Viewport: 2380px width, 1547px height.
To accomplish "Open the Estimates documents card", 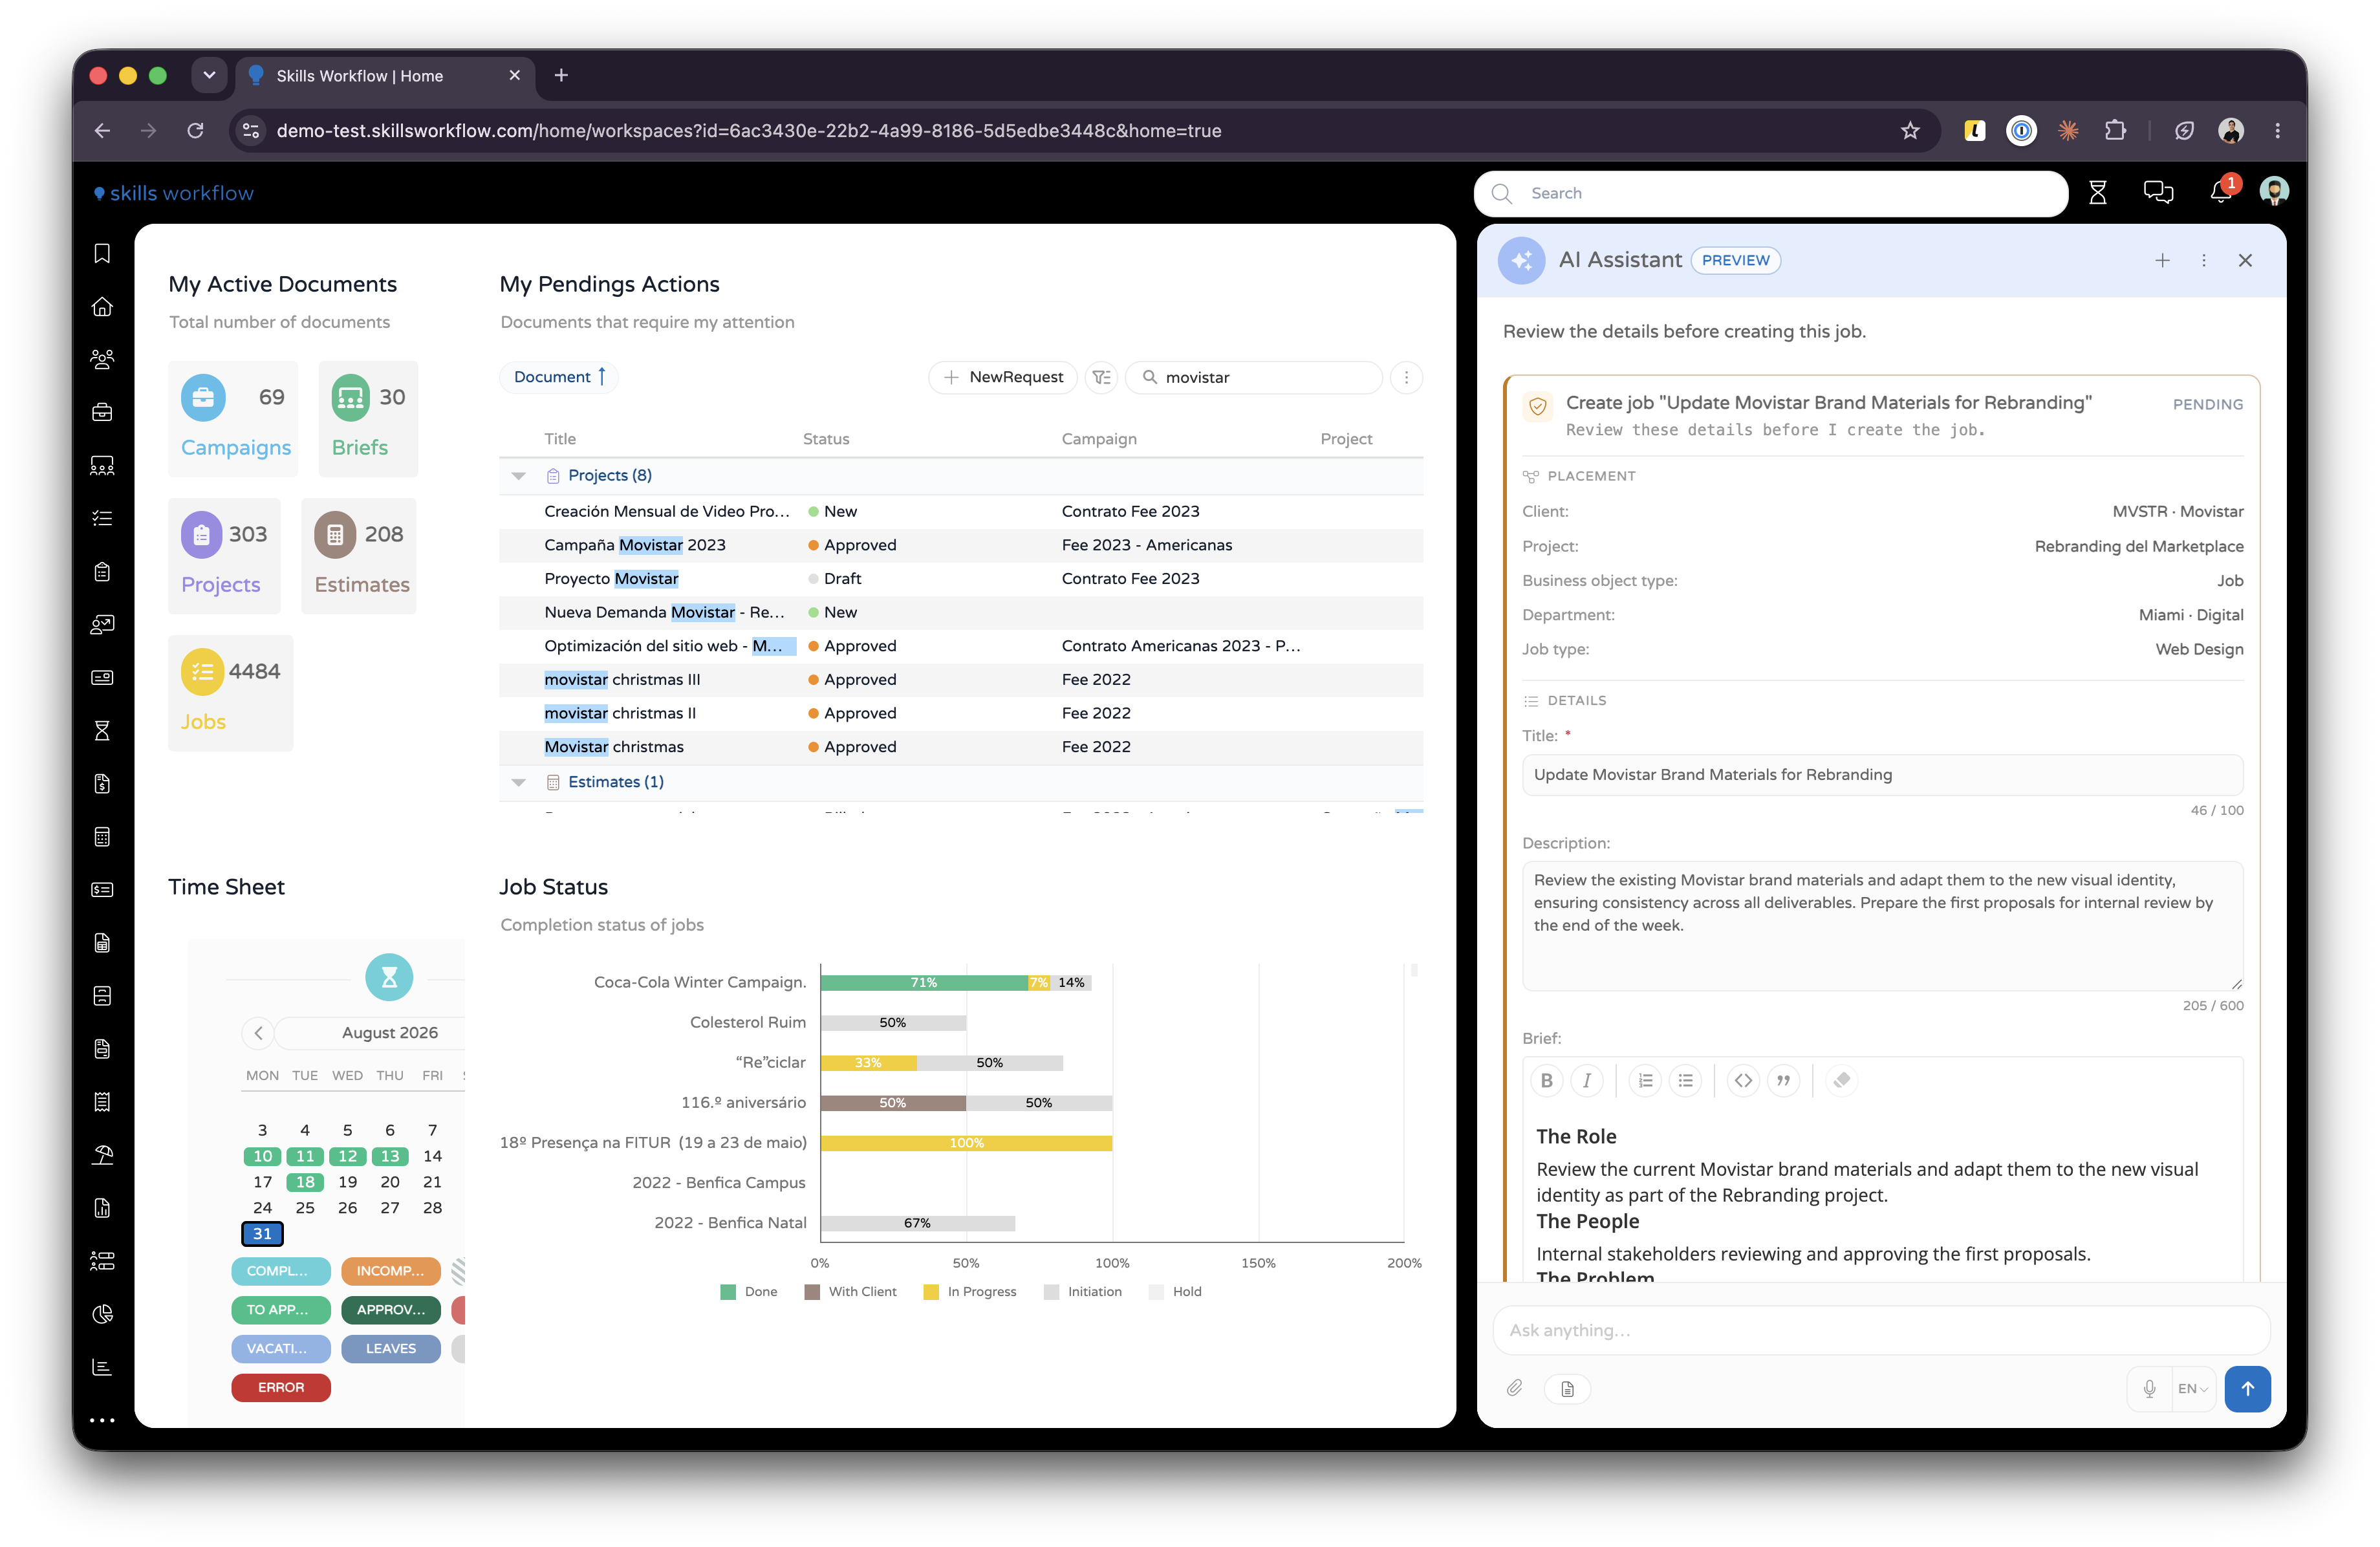I will pyautogui.click(x=360, y=555).
